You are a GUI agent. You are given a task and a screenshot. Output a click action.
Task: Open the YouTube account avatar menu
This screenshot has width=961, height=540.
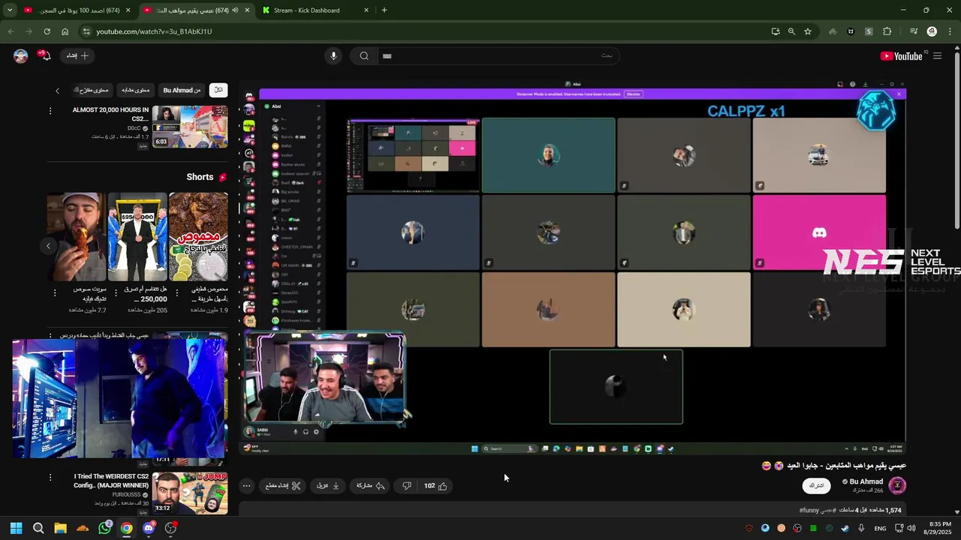tap(21, 55)
